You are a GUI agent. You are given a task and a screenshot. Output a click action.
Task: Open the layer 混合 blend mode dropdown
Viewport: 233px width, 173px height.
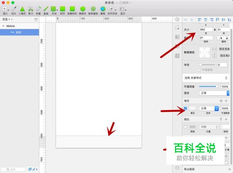click(214, 93)
